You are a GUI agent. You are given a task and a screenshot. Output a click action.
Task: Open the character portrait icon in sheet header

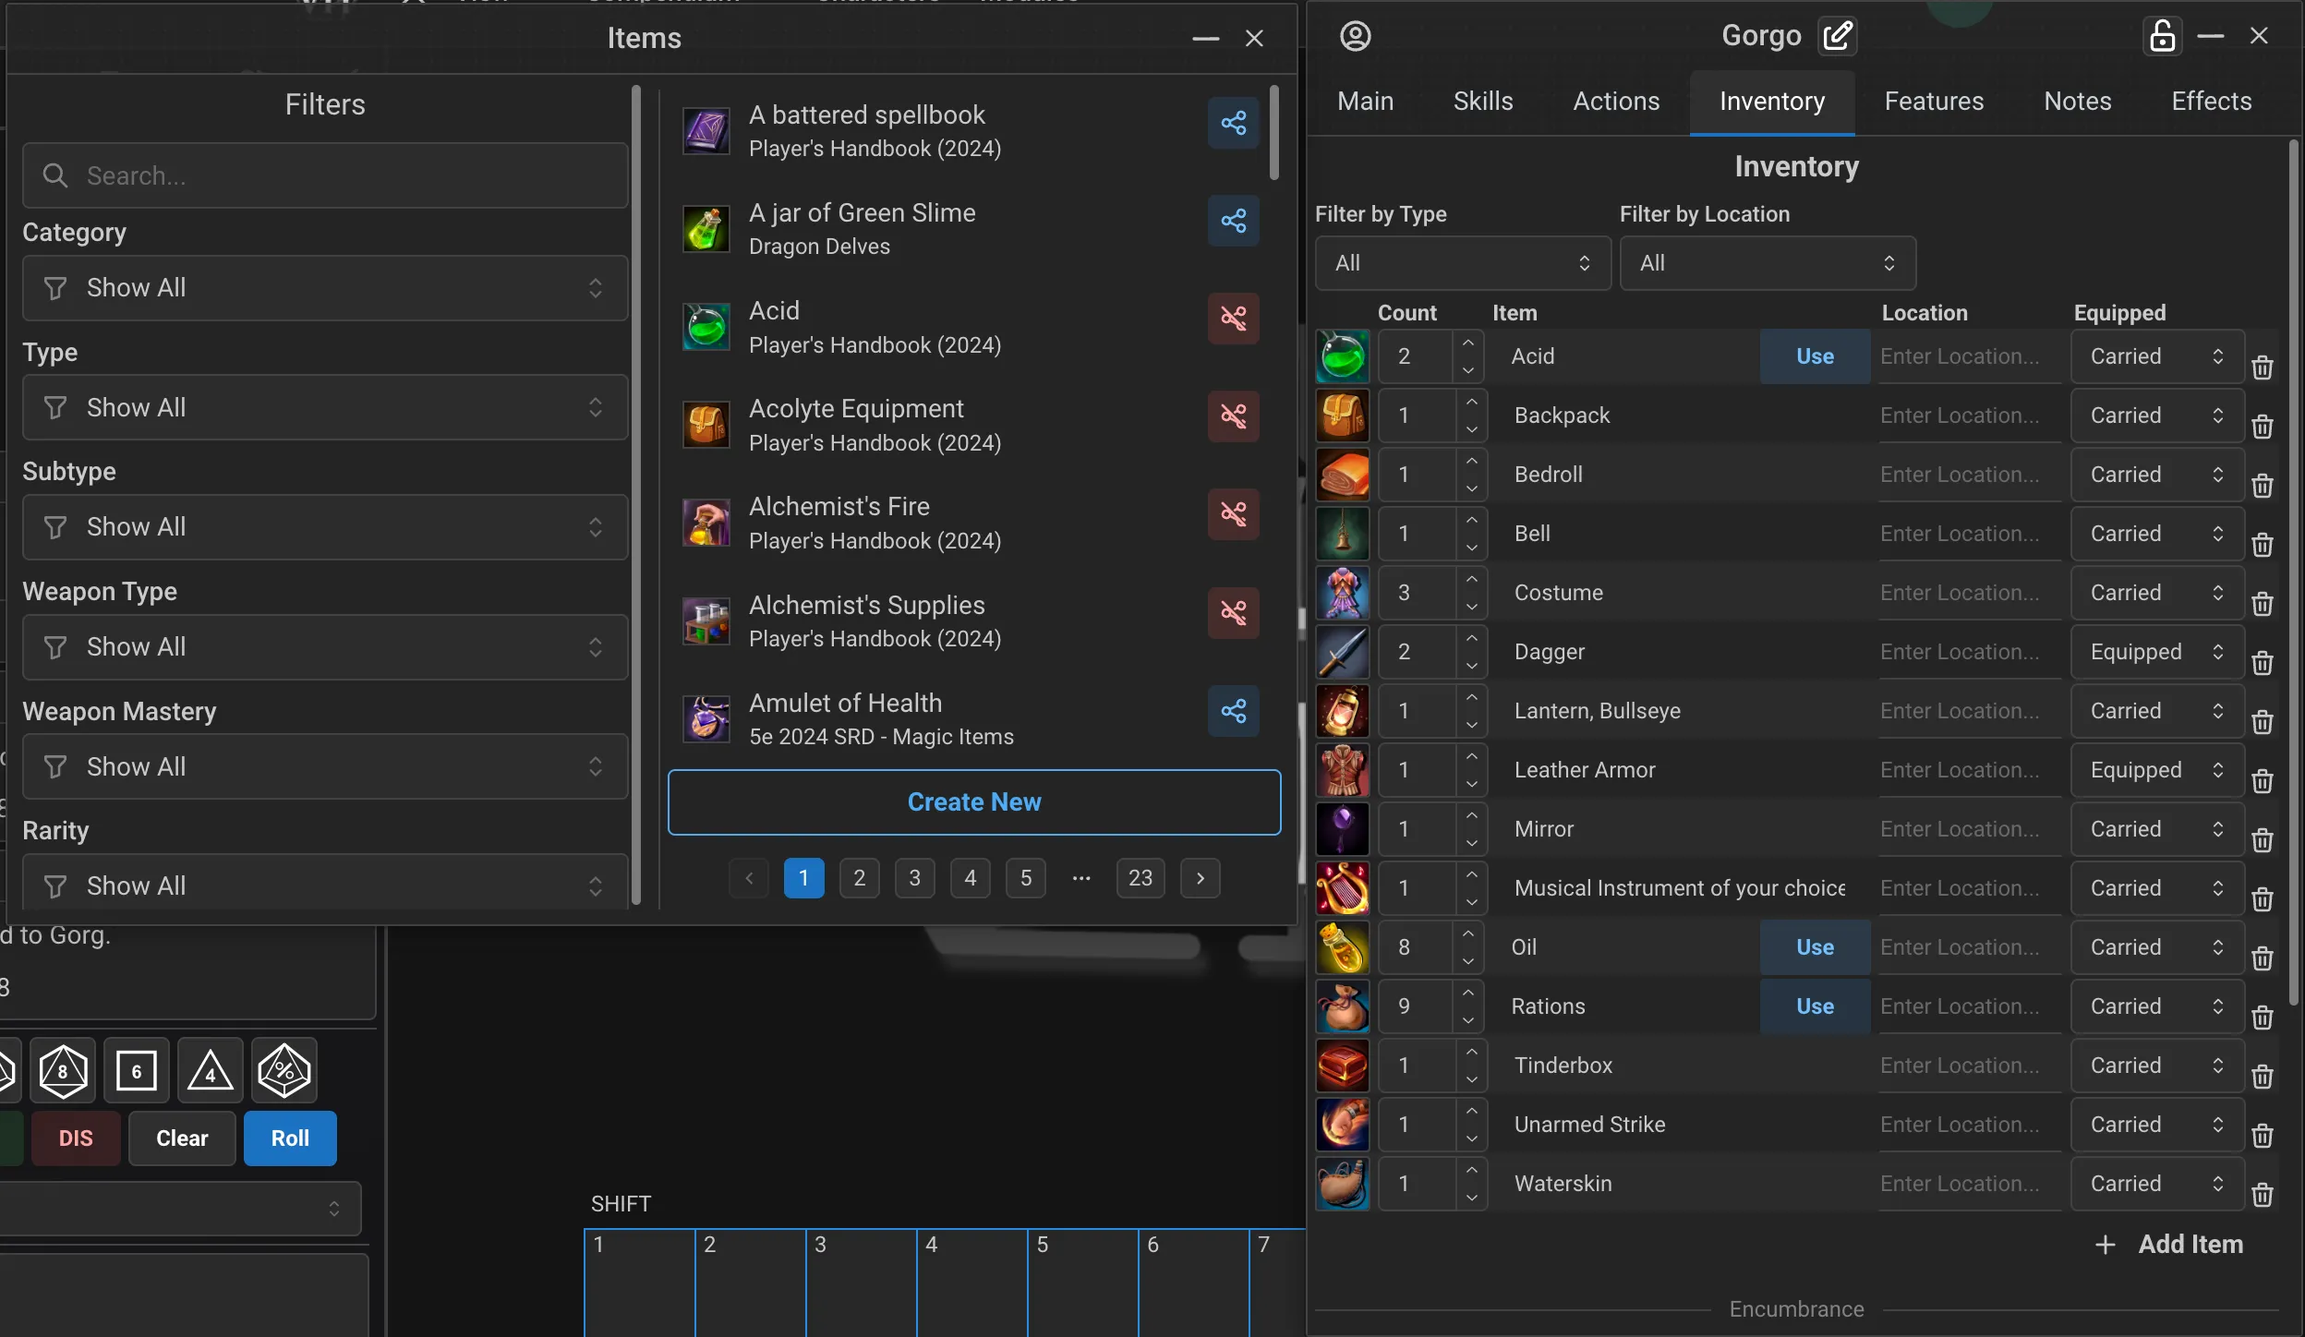[x=1355, y=36]
